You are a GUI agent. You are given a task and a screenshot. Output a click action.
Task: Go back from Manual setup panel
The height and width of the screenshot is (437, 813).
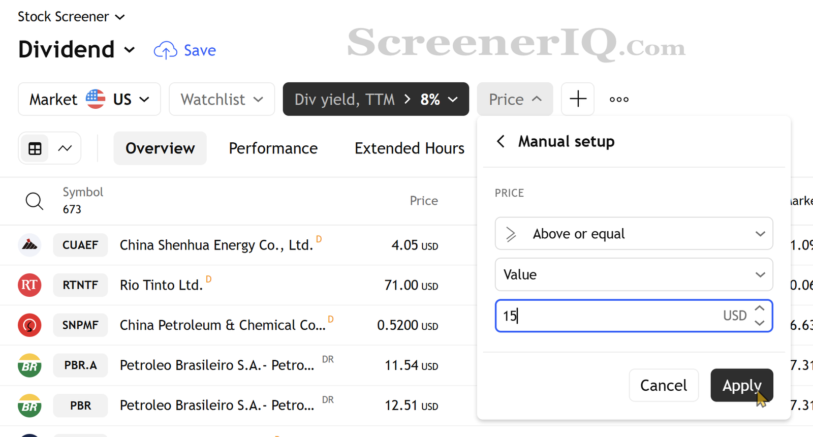pyautogui.click(x=501, y=141)
